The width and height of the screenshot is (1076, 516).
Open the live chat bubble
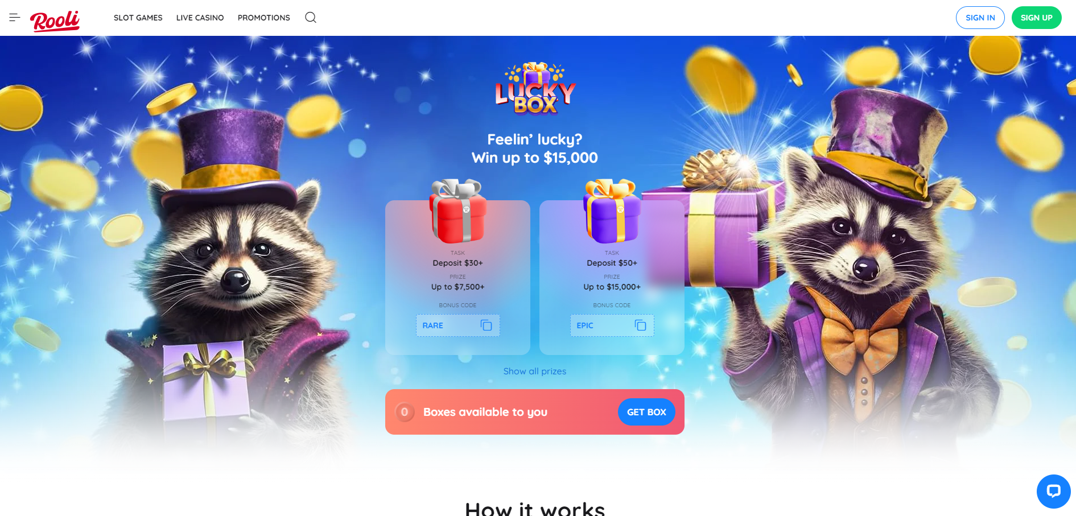click(1053, 492)
